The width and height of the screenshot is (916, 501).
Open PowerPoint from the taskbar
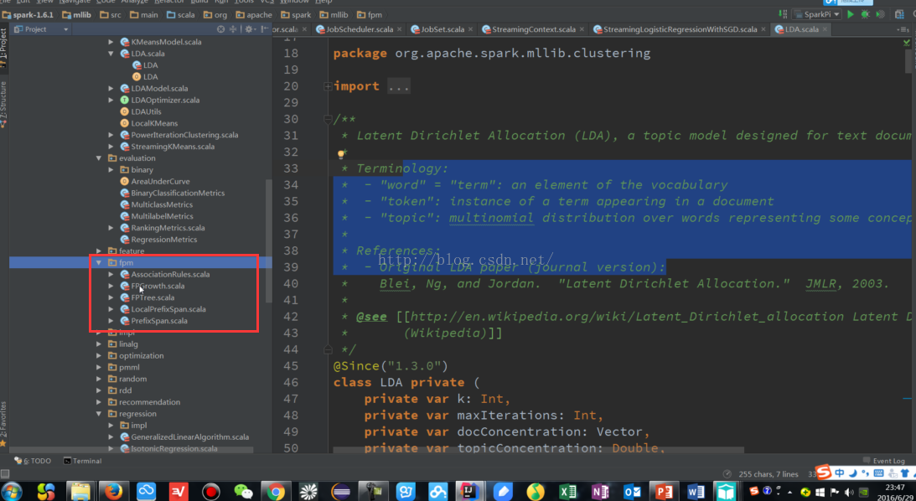(x=665, y=491)
